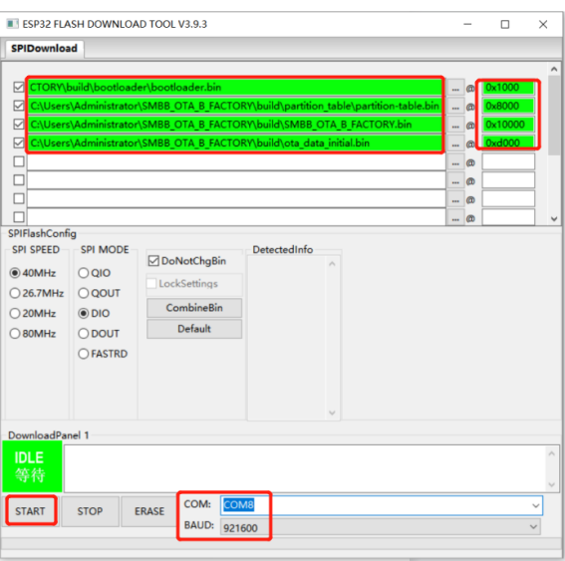Click the CombineBin button

point(194,308)
